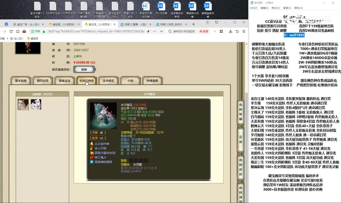This screenshot has width=342, height=203.
Task: Open the browser downloads icon
Action: click(x=230, y=31)
